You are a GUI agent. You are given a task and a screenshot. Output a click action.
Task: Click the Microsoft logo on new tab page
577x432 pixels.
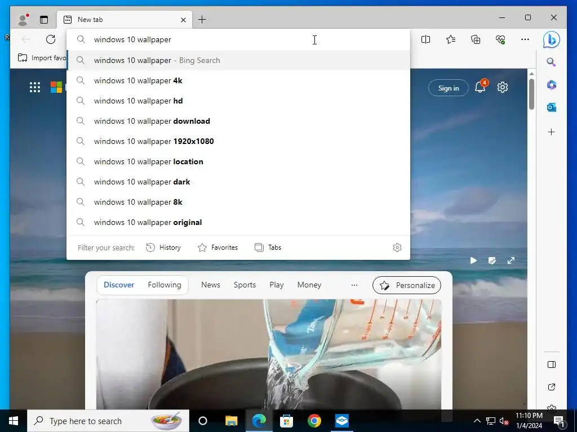[x=56, y=87]
